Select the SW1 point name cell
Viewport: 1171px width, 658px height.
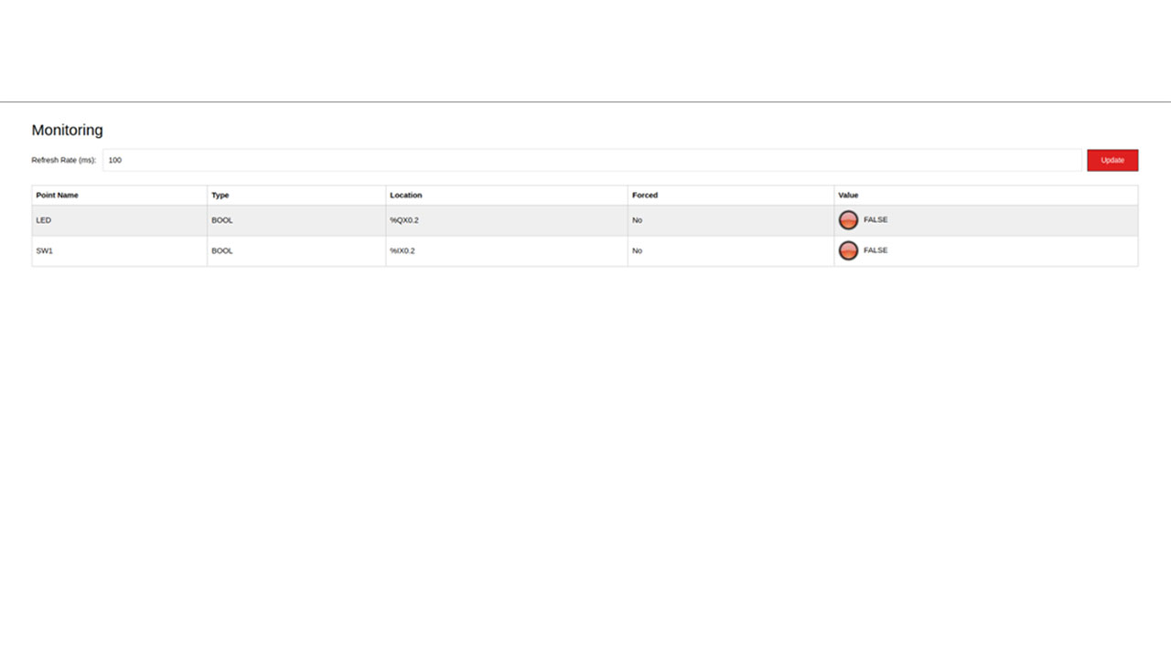(45, 250)
